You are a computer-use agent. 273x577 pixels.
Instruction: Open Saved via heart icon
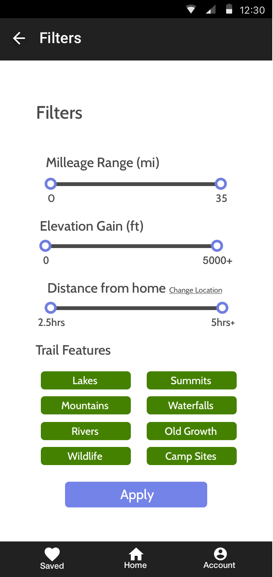[x=52, y=554]
